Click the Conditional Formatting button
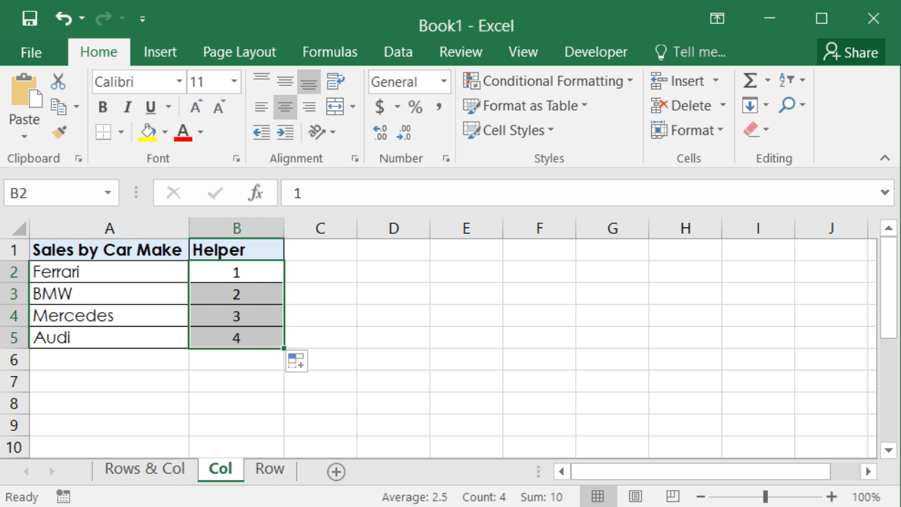901x507 pixels. click(548, 81)
